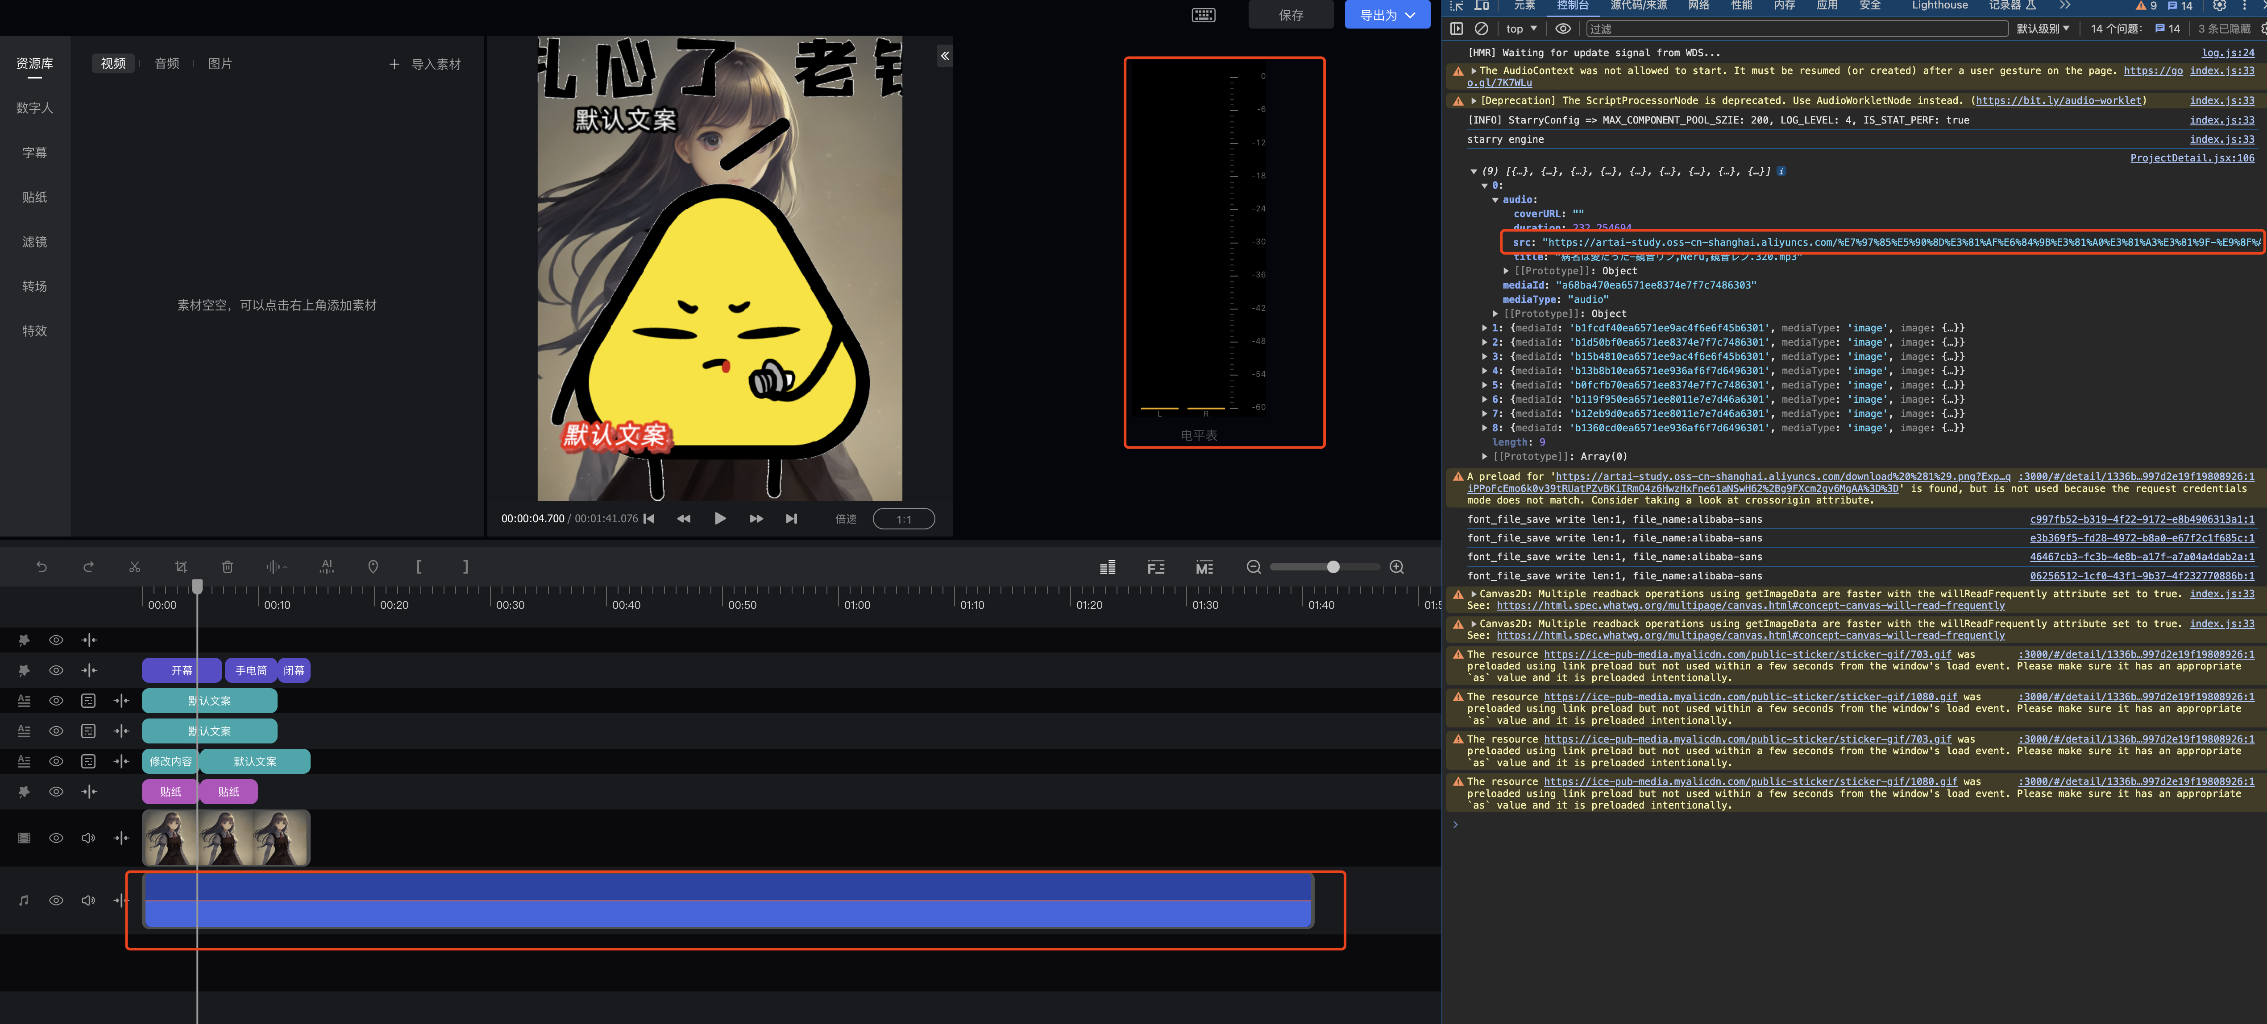Skip to the start of the preview
2267x1024 pixels.
coord(649,519)
